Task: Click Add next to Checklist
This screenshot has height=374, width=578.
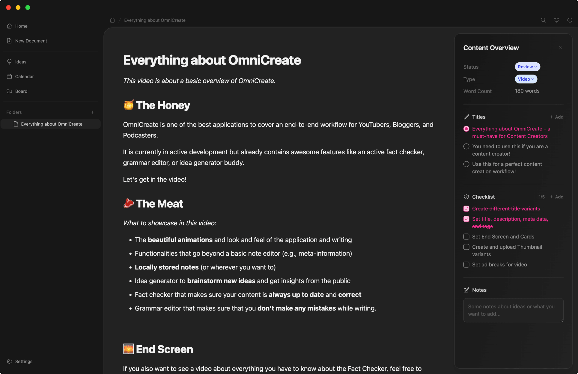Action: (557, 197)
